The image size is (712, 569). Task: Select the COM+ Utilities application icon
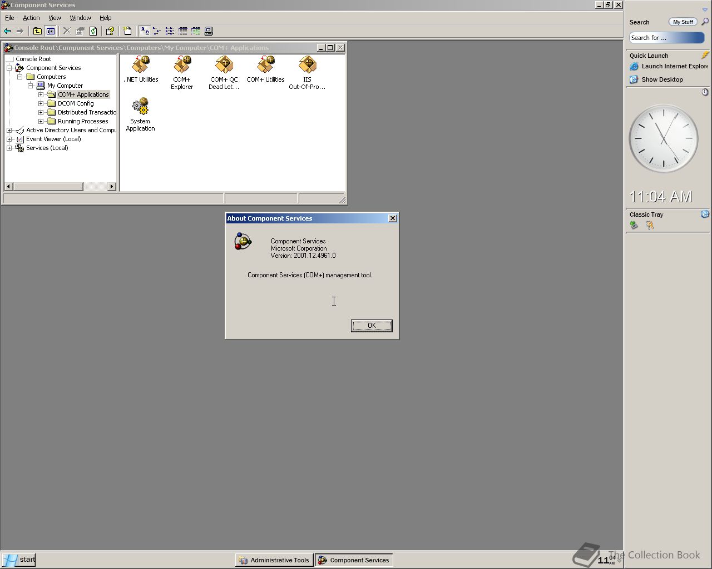(x=265, y=69)
